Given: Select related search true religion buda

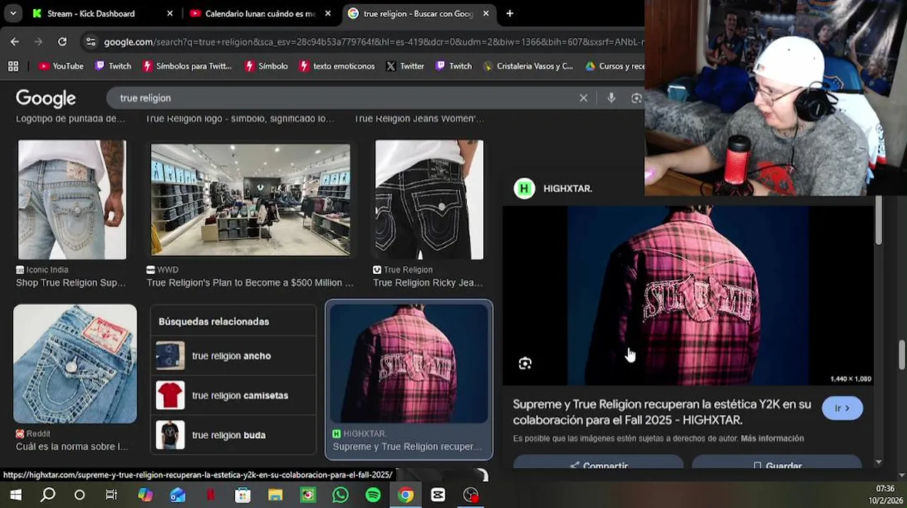Looking at the screenshot, I should point(233,435).
